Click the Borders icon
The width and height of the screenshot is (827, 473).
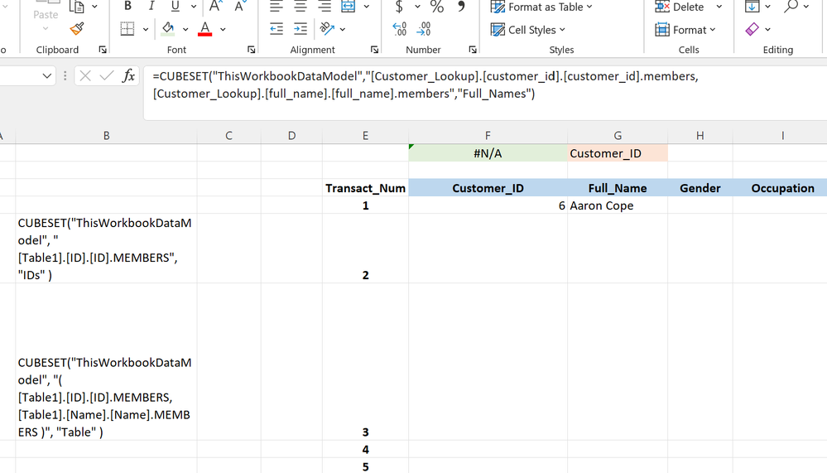(x=127, y=29)
